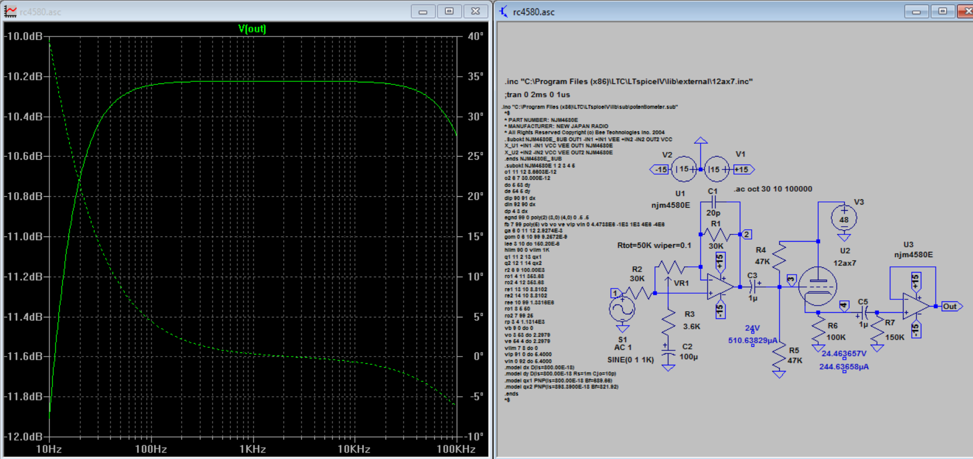Click the PART NUMBER: NJM4580E comment line
The image size is (973, 459).
click(541, 120)
